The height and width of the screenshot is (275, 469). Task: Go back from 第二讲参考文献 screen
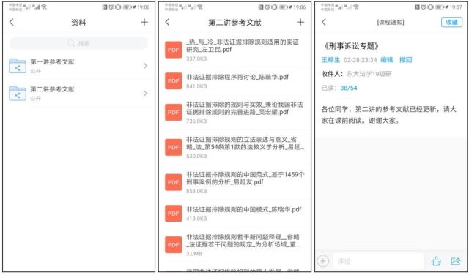pyautogui.click(x=168, y=22)
